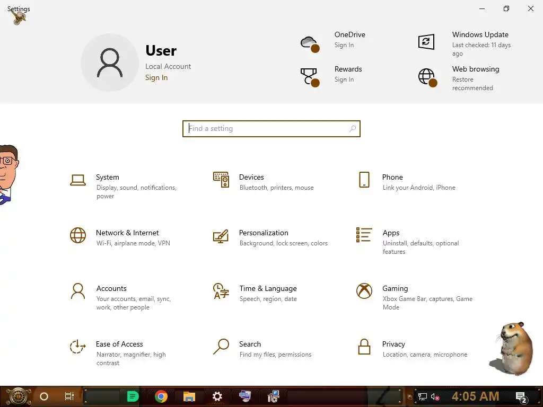Open the network tray icon

(423, 397)
